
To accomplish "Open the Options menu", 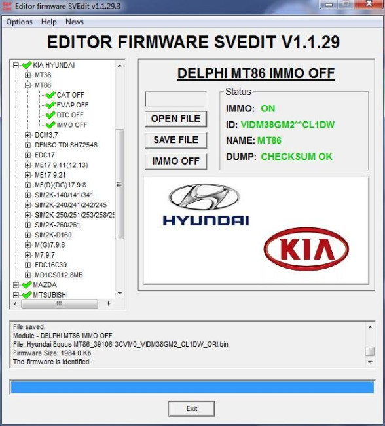I will pos(19,22).
